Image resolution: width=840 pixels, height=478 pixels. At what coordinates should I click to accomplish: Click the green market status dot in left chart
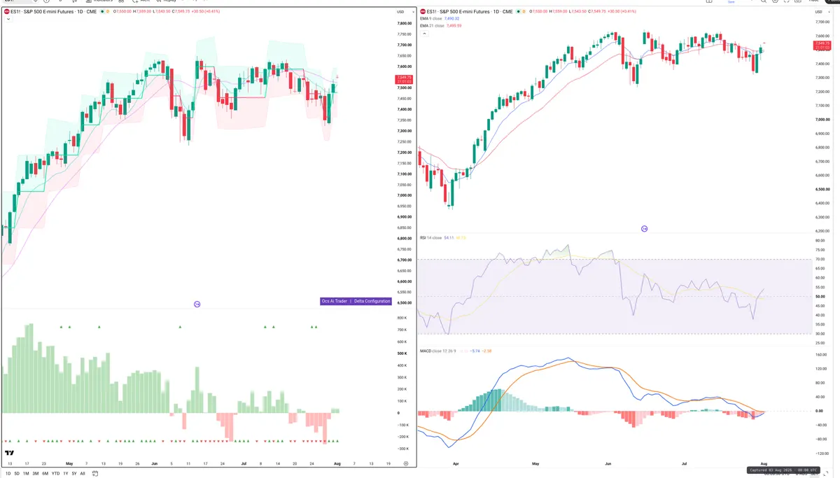point(102,12)
